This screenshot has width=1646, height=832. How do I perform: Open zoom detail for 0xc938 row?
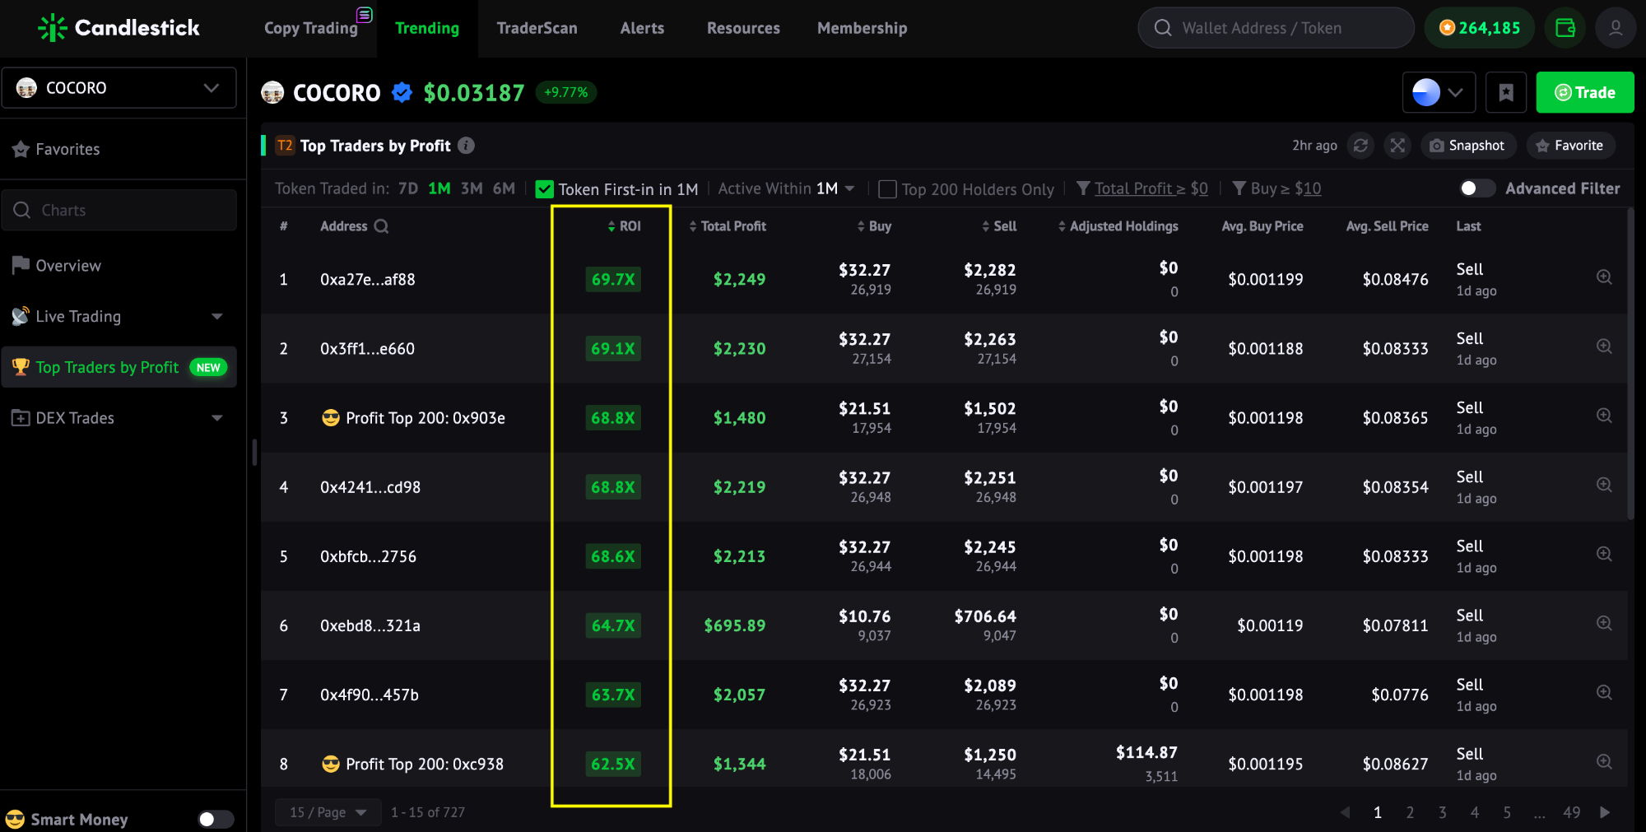(x=1604, y=761)
